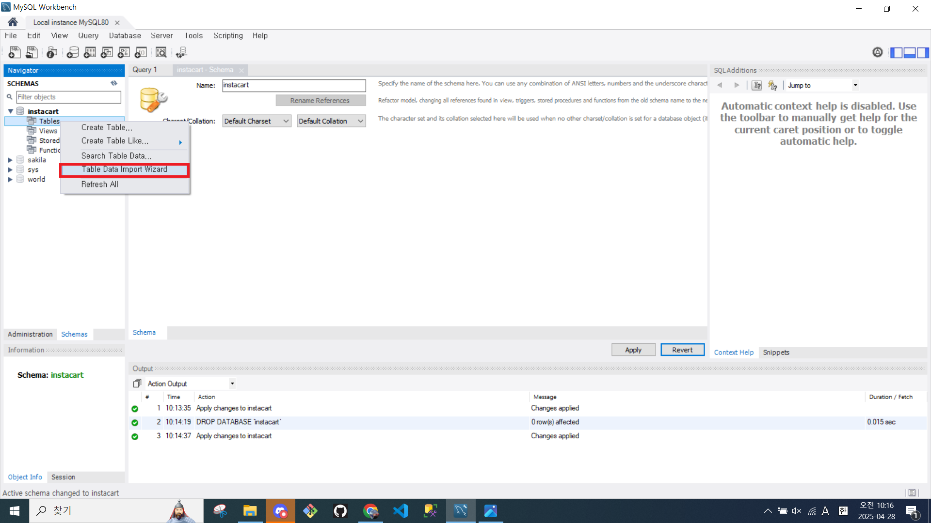The width and height of the screenshot is (931, 523).
Task: Open SQL script file icon
Action: pyautogui.click(x=32, y=52)
